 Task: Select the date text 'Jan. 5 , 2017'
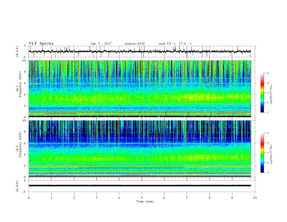(101, 44)
